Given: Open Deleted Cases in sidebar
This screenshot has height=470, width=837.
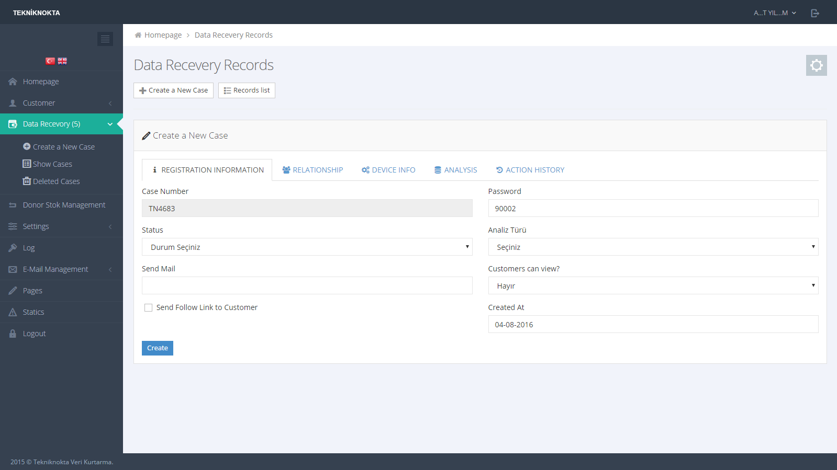Looking at the screenshot, I should coord(56,181).
